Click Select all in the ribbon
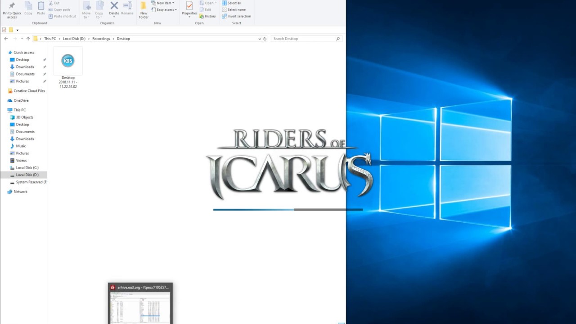This screenshot has width=576, height=324. (231, 3)
